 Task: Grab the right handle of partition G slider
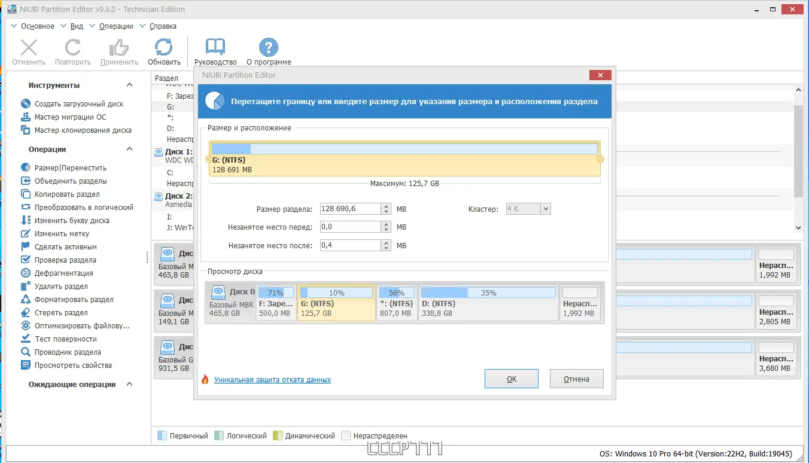tap(601, 159)
